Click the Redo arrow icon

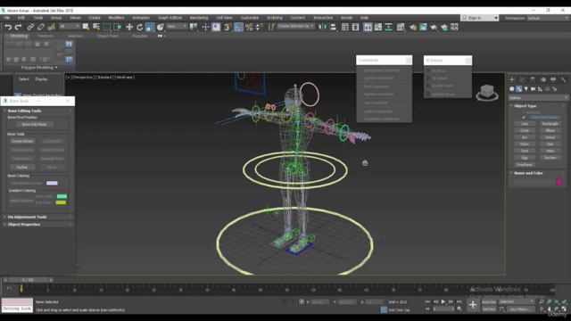[18, 27]
